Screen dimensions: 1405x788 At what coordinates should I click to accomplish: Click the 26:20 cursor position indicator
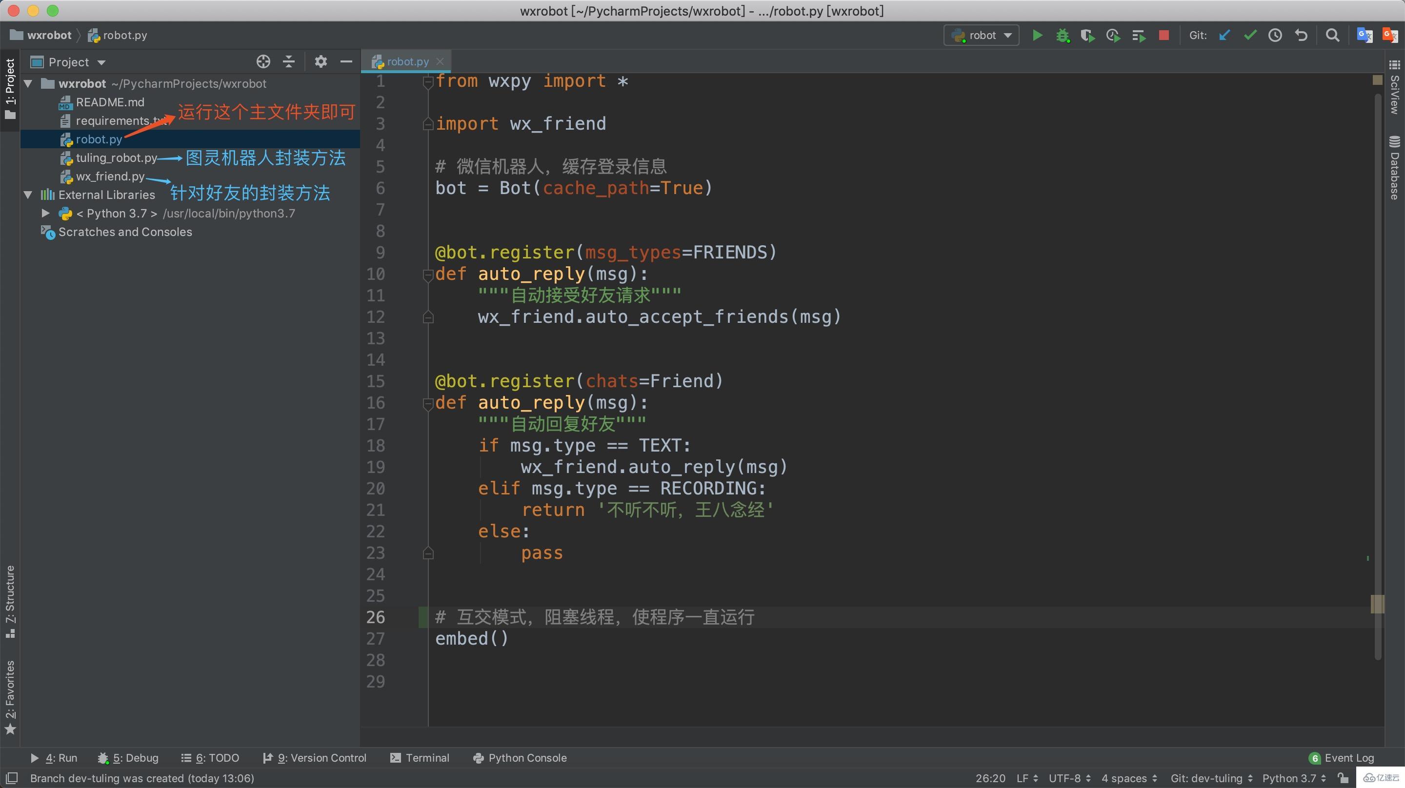point(990,778)
